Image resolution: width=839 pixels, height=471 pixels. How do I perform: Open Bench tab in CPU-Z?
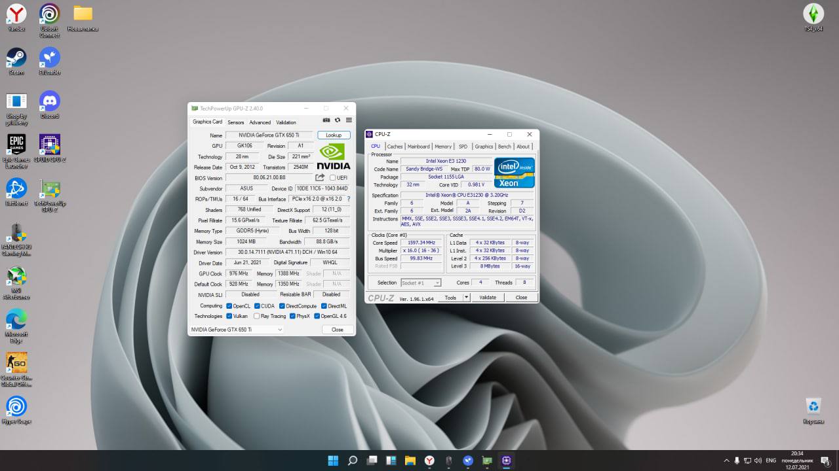click(504, 147)
